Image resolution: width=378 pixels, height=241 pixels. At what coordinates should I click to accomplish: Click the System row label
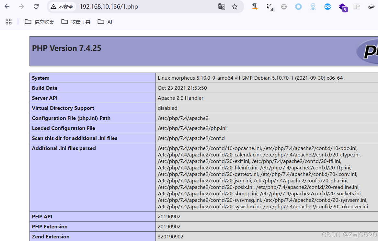pyautogui.click(x=40, y=78)
